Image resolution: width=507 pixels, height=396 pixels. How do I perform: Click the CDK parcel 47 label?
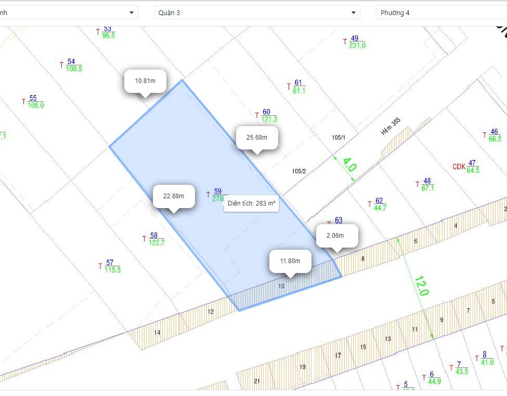[465, 167]
